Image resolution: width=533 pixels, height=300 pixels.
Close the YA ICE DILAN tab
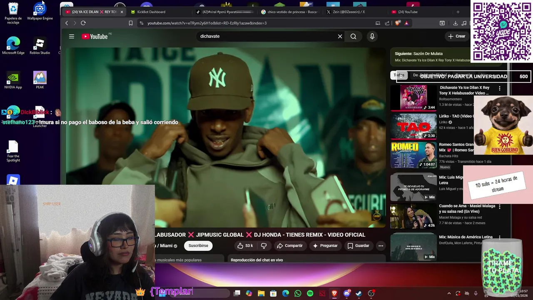pyautogui.click(x=122, y=12)
